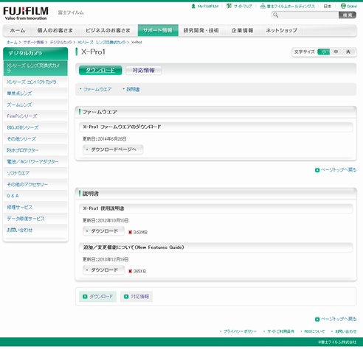Click the 検索 search button
This screenshot has height=349, width=363.
tap(348, 15)
